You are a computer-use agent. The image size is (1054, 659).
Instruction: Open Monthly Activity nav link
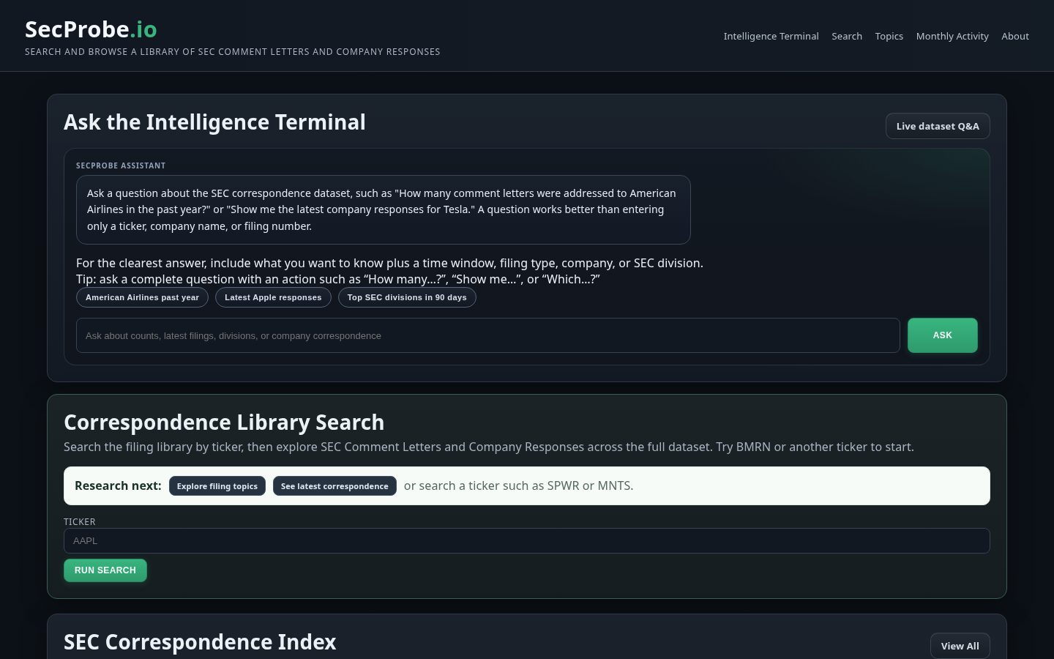952,36
